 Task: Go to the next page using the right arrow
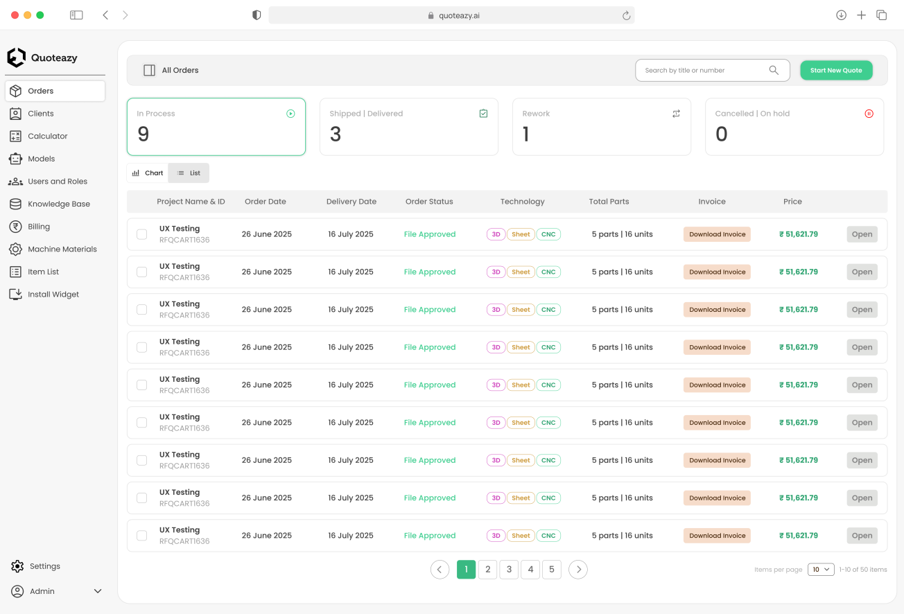(x=577, y=570)
